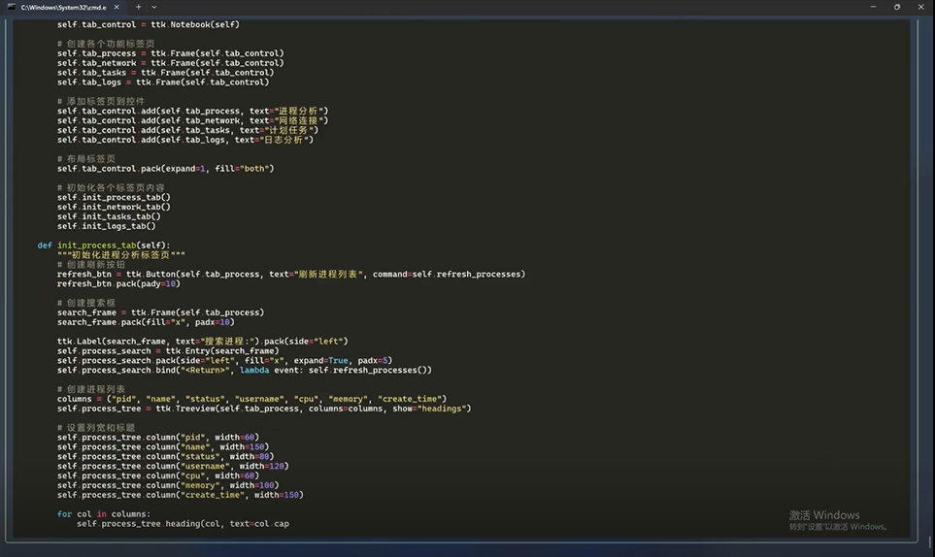The height and width of the screenshot is (557, 935).
Task: Click the line 'self.process_tree.column("memory", width=100)'
Action: [x=168, y=485]
